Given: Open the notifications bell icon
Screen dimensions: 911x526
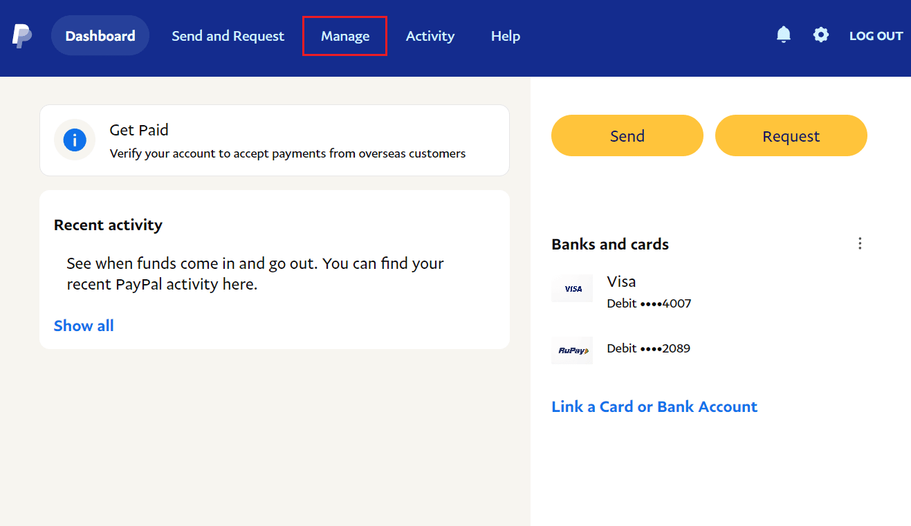Looking at the screenshot, I should point(783,35).
